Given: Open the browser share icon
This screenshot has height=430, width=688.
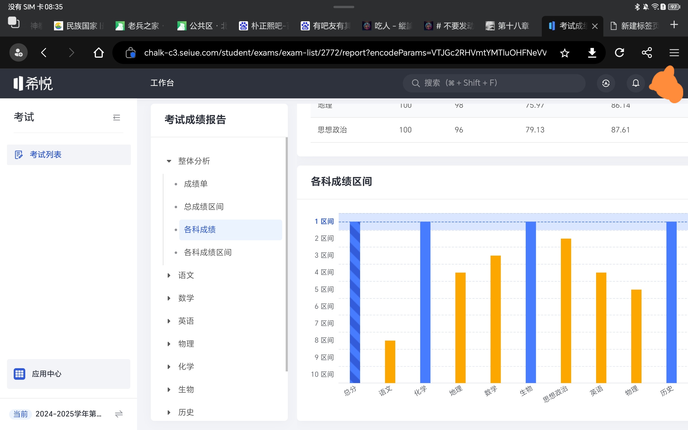Looking at the screenshot, I should (x=647, y=53).
